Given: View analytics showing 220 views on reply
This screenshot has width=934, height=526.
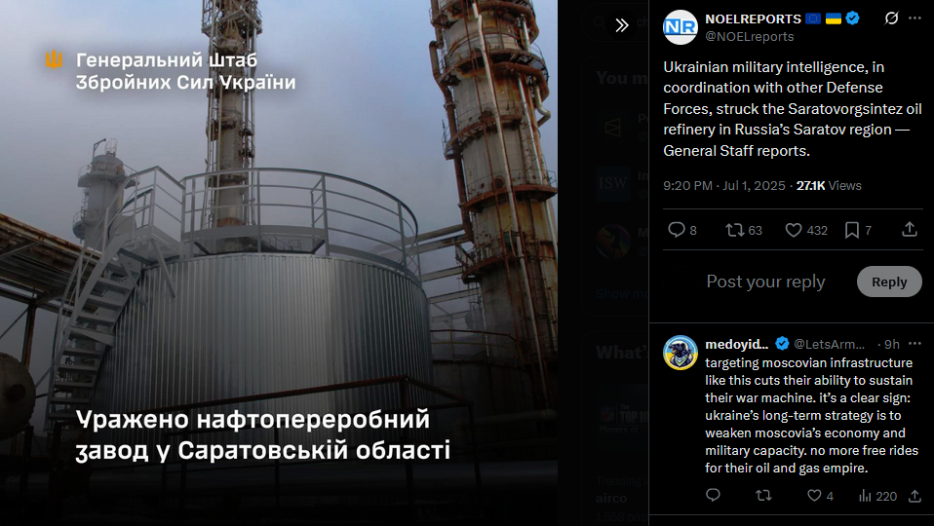Looking at the screenshot, I should [x=877, y=496].
